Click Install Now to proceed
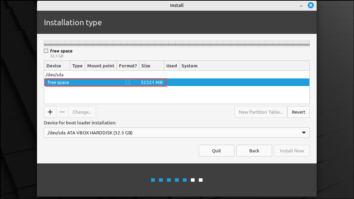 tap(292, 151)
